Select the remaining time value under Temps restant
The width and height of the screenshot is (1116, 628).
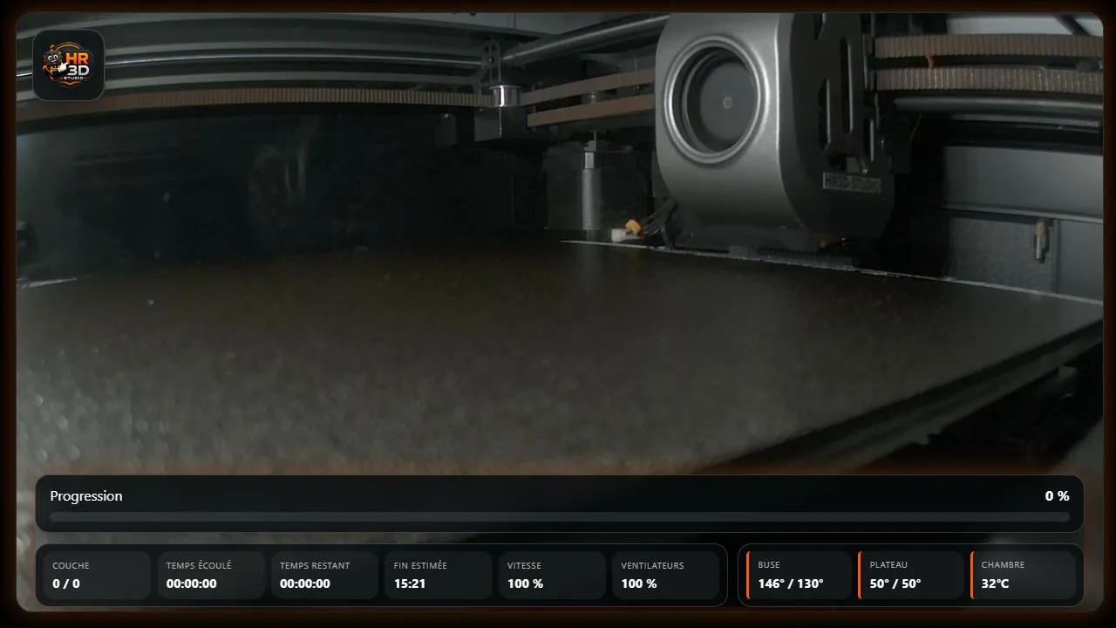click(x=305, y=584)
